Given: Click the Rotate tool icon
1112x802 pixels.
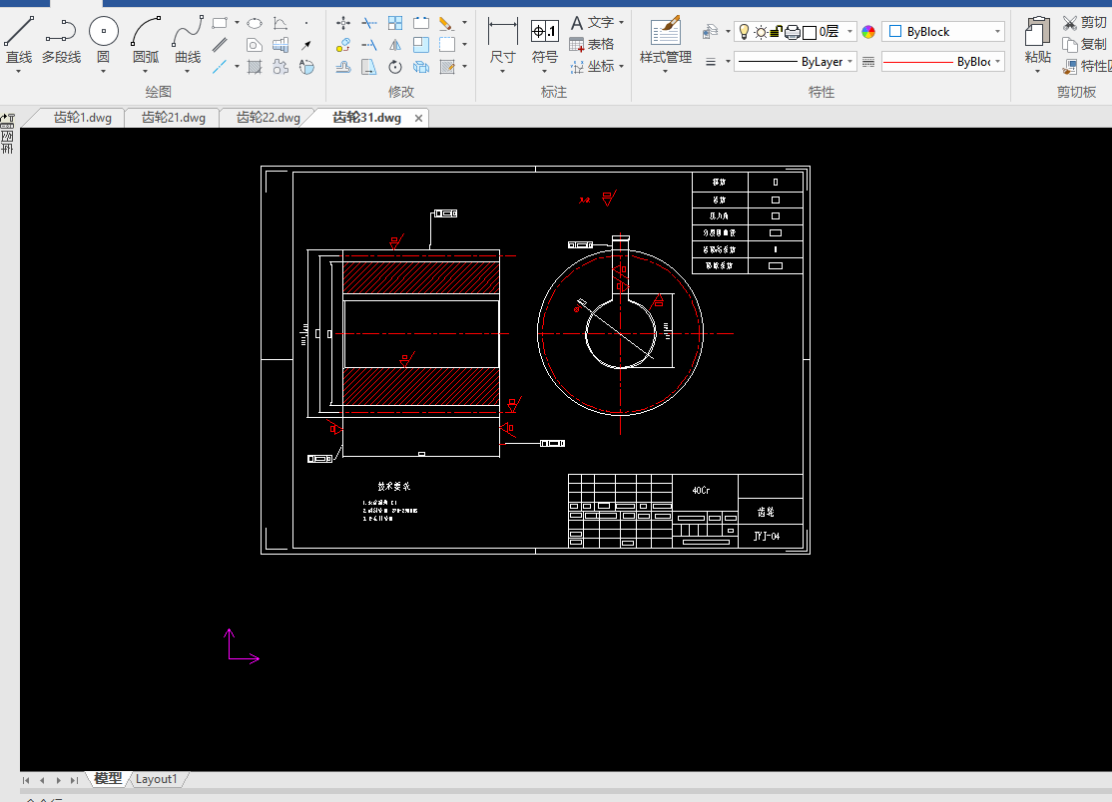Looking at the screenshot, I should pyautogui.click(x=395, y=67).
